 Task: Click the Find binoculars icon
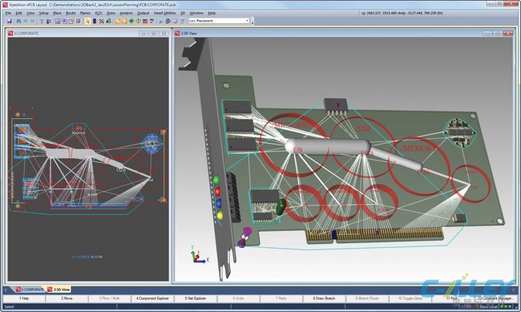coord(19,21)
